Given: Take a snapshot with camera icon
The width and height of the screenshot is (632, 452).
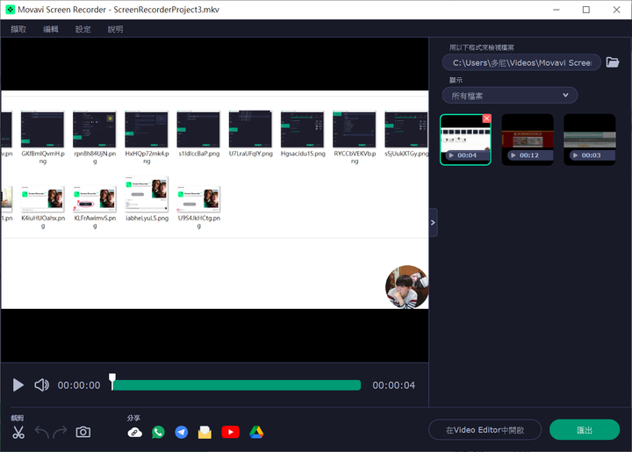Looking at the screenshot, I should pyautogui.click(x=83, y=433).
